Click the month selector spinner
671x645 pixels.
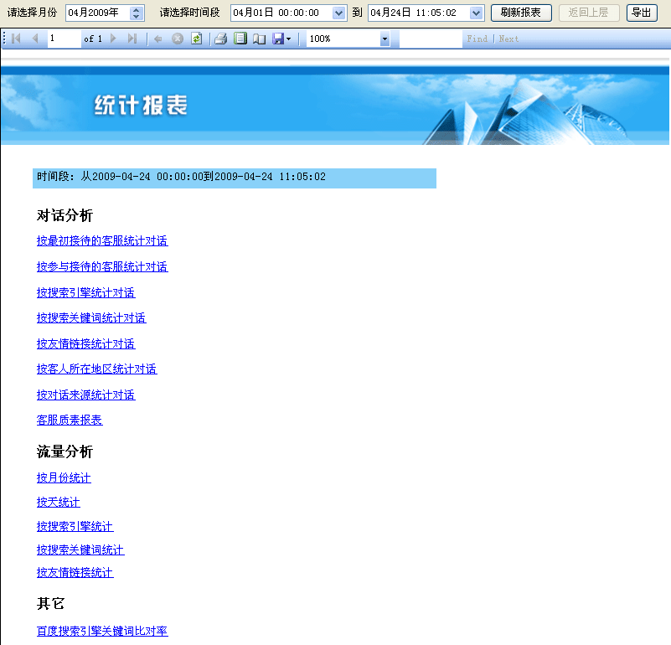137,13
